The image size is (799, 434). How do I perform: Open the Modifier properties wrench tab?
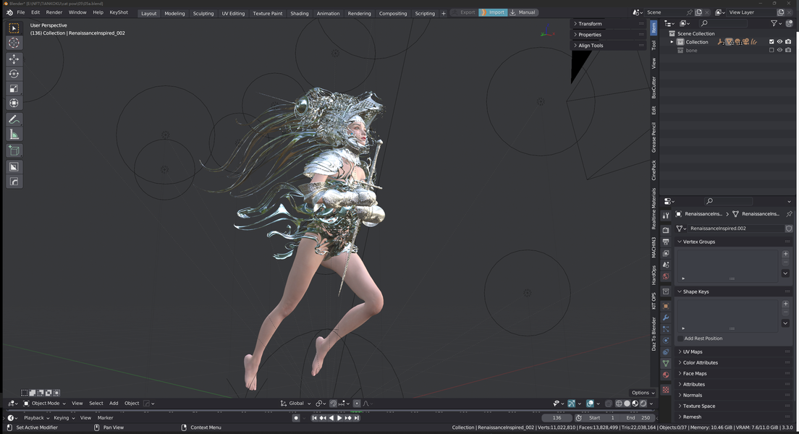pyautogui.click(x=666, y=318)
